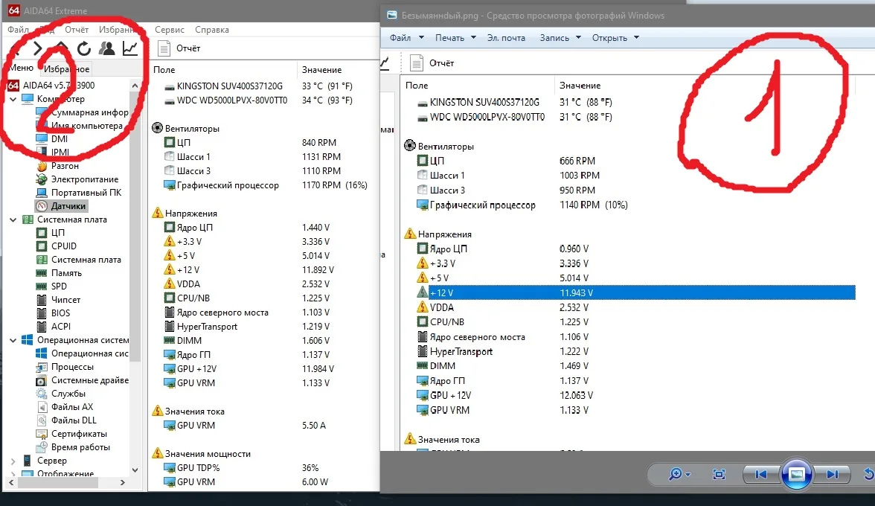Select Время работы tree item
This screenshot has height=506, width=875.
click(80, 447)
